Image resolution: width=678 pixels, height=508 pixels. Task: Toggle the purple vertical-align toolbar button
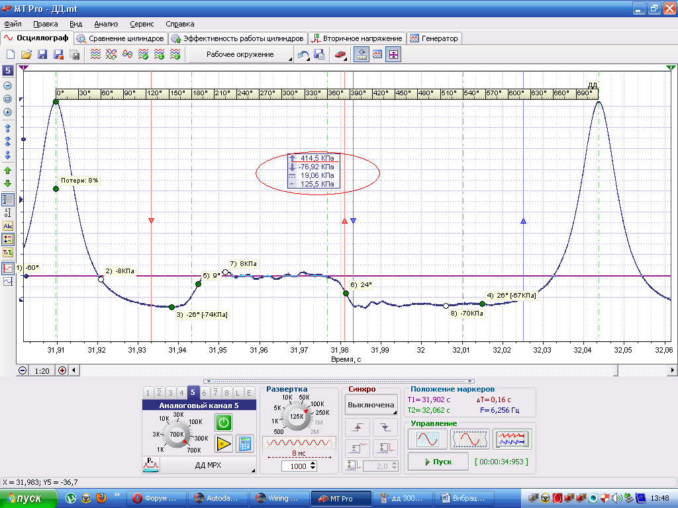click(x=393, y=54)
